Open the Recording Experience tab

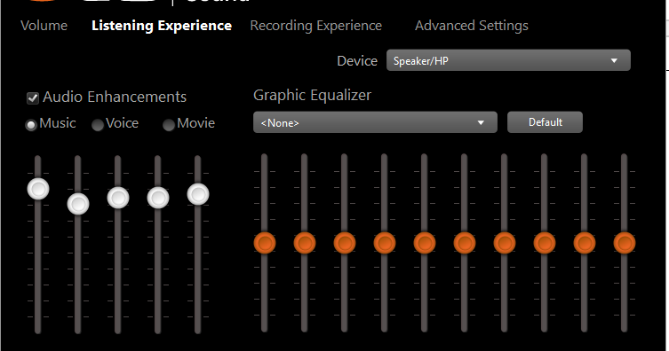[x=315, y=26]
